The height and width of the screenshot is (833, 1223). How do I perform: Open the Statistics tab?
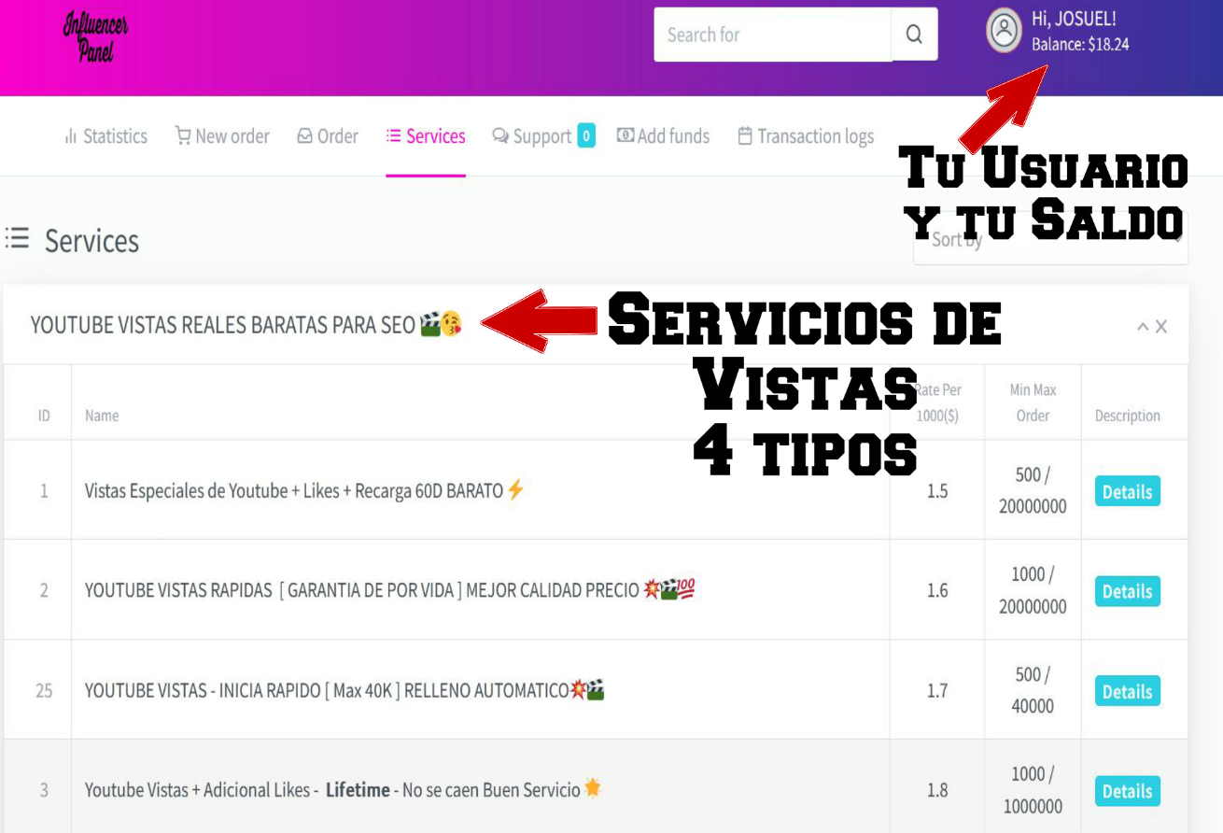(105, 136)
